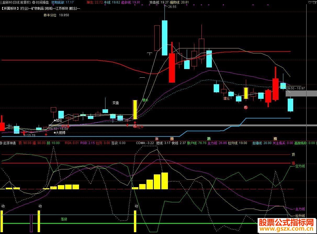Click the 26.55 high price label
The width and height of the screenshot is (317, 234).
pyautogui.click(x=172, y=7)
